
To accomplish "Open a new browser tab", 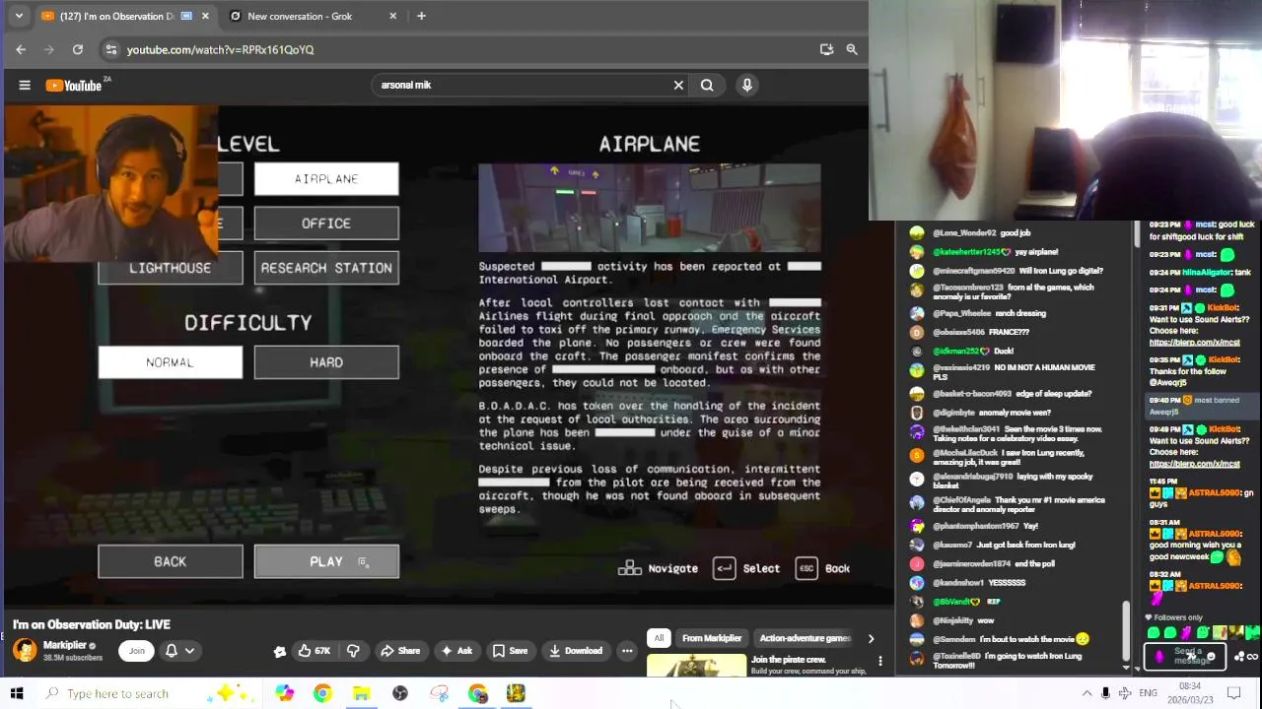I will point(421,16).
